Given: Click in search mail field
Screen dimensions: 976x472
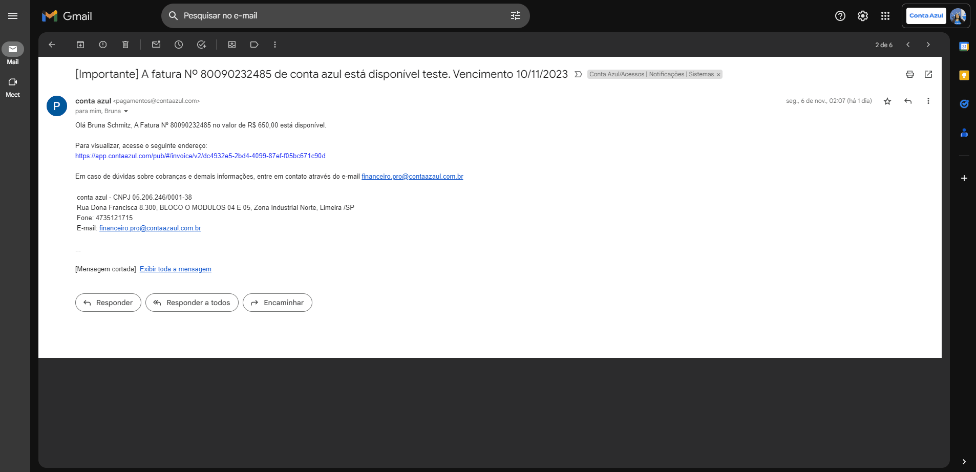Looking at the screenshot, I should coord(346,16).
